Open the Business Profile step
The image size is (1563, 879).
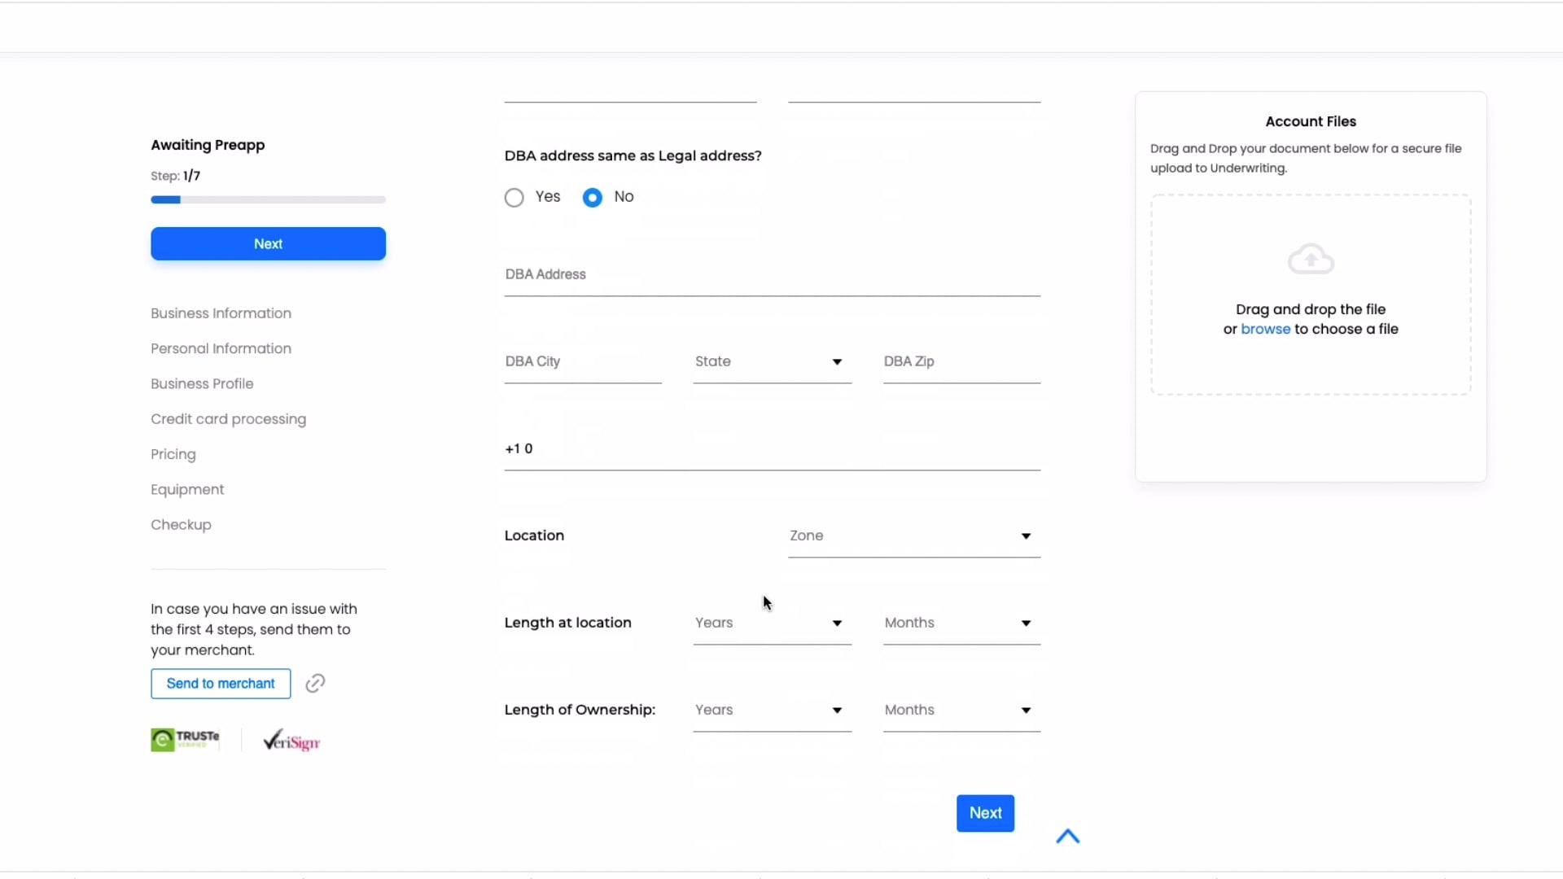click(202, 383)
